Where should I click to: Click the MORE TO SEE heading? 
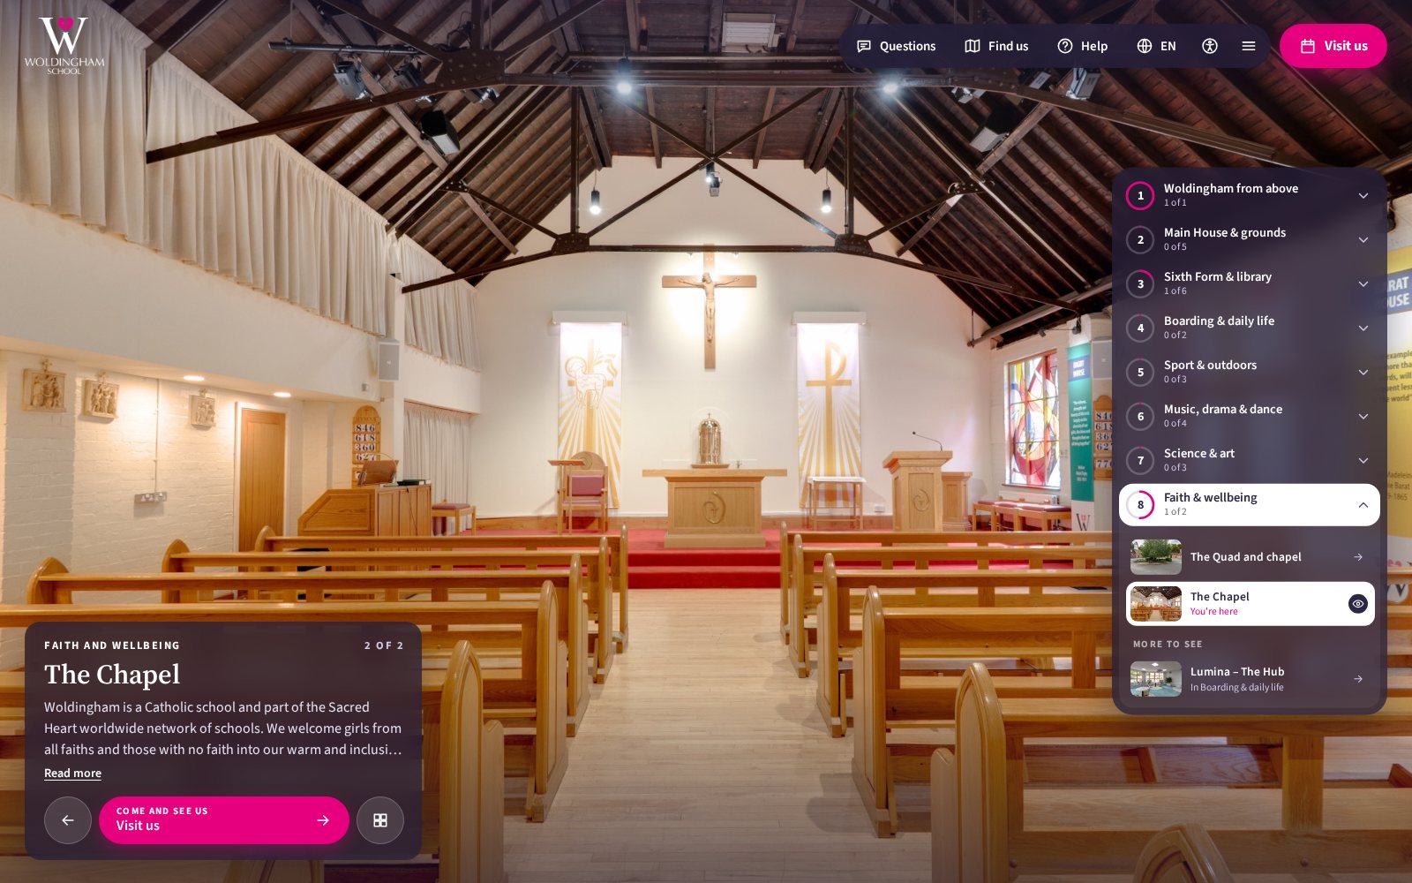(1168, 645)
